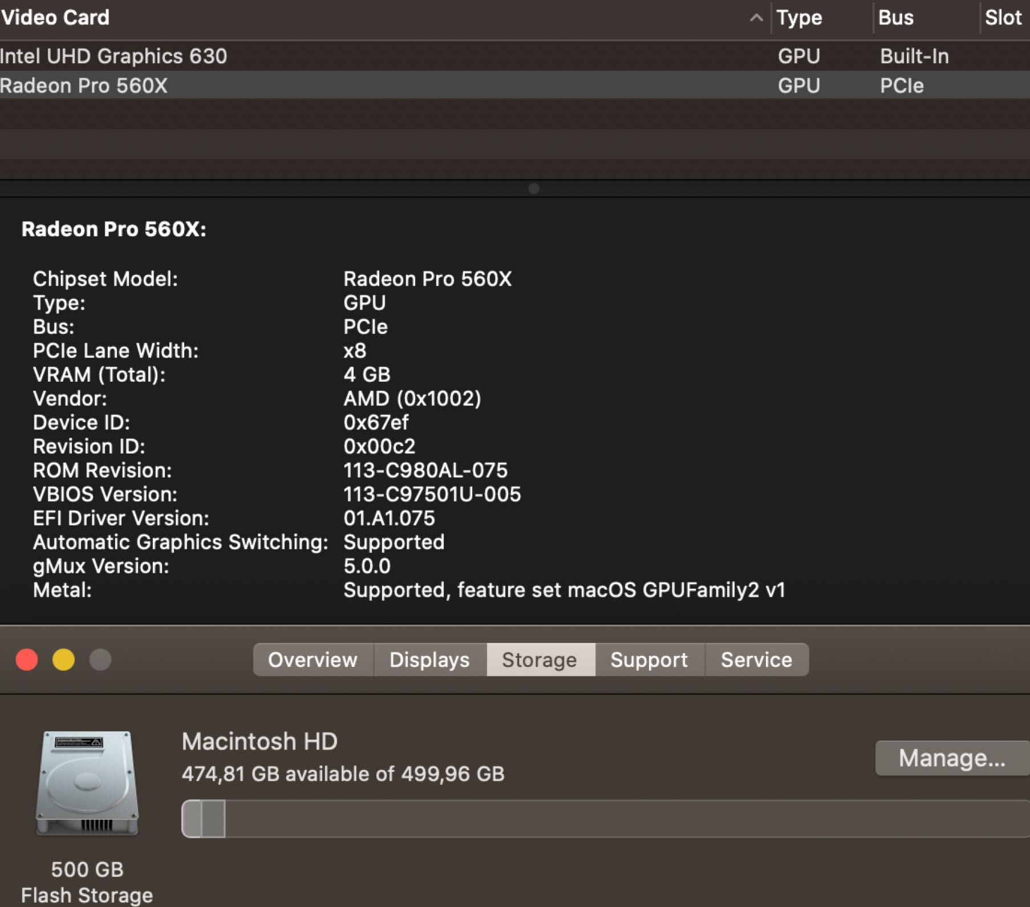Select the gMux Version value 5.0.0
Screen dimensions: 1030x907
[367, 566]
